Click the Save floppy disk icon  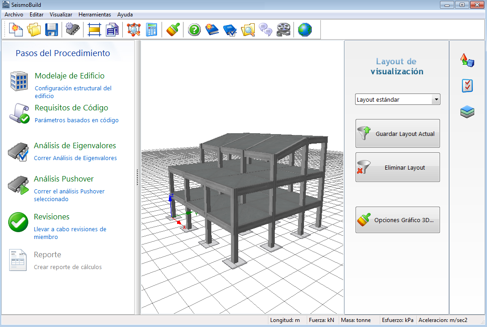(51, 30)
